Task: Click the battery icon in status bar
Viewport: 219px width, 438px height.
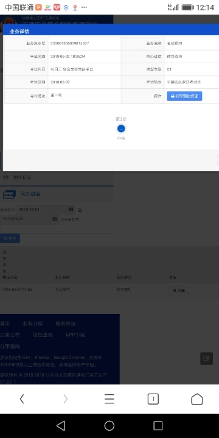Action: point(188,7)
